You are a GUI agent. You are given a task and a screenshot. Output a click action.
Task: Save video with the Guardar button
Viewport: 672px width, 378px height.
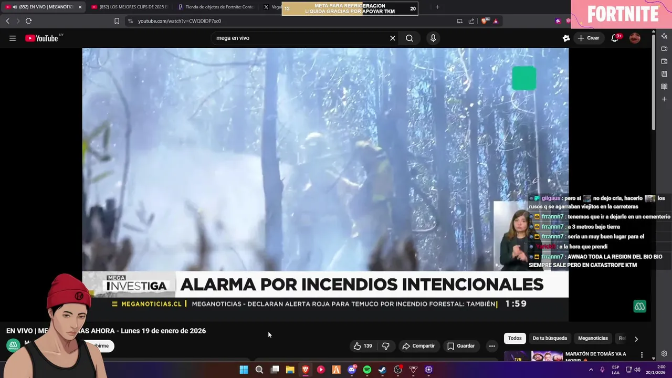click(461, 346)
